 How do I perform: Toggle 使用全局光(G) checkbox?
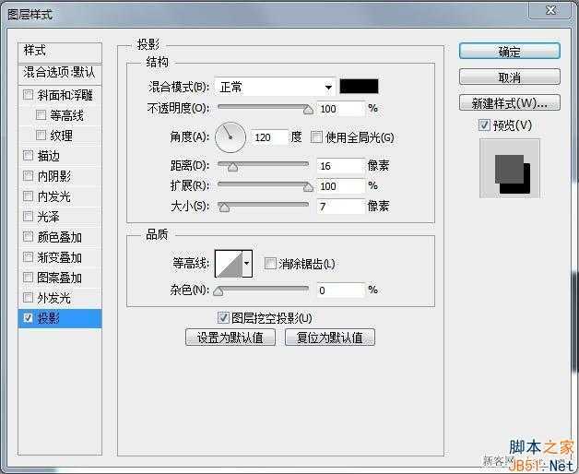tap(316, 137)
